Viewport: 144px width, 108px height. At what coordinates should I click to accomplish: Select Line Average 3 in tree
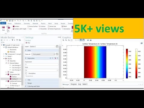point(15,70)
